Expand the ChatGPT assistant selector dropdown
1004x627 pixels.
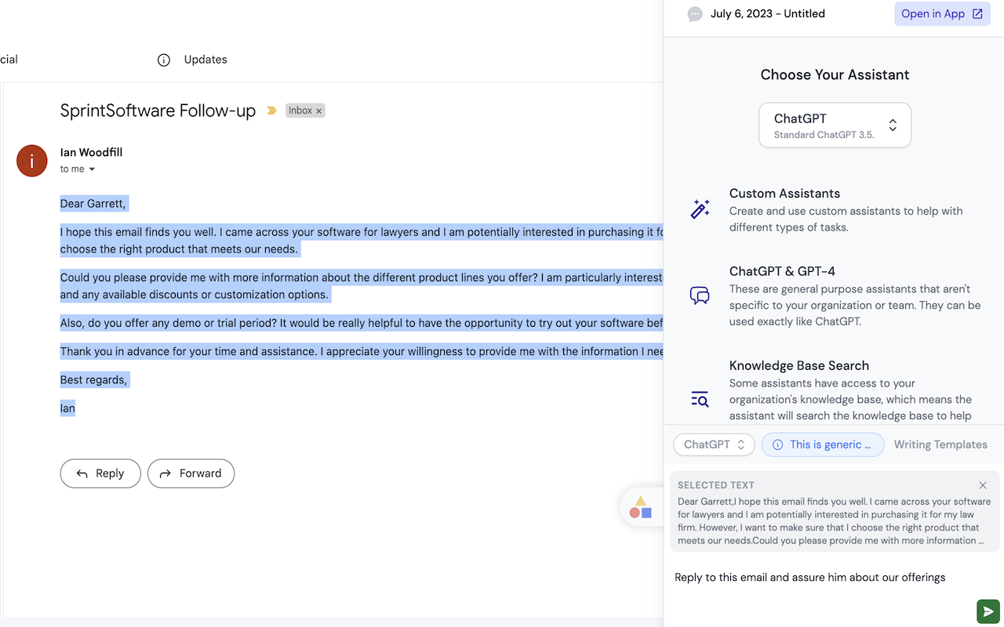pyautogui.click(x=835, y=125)
